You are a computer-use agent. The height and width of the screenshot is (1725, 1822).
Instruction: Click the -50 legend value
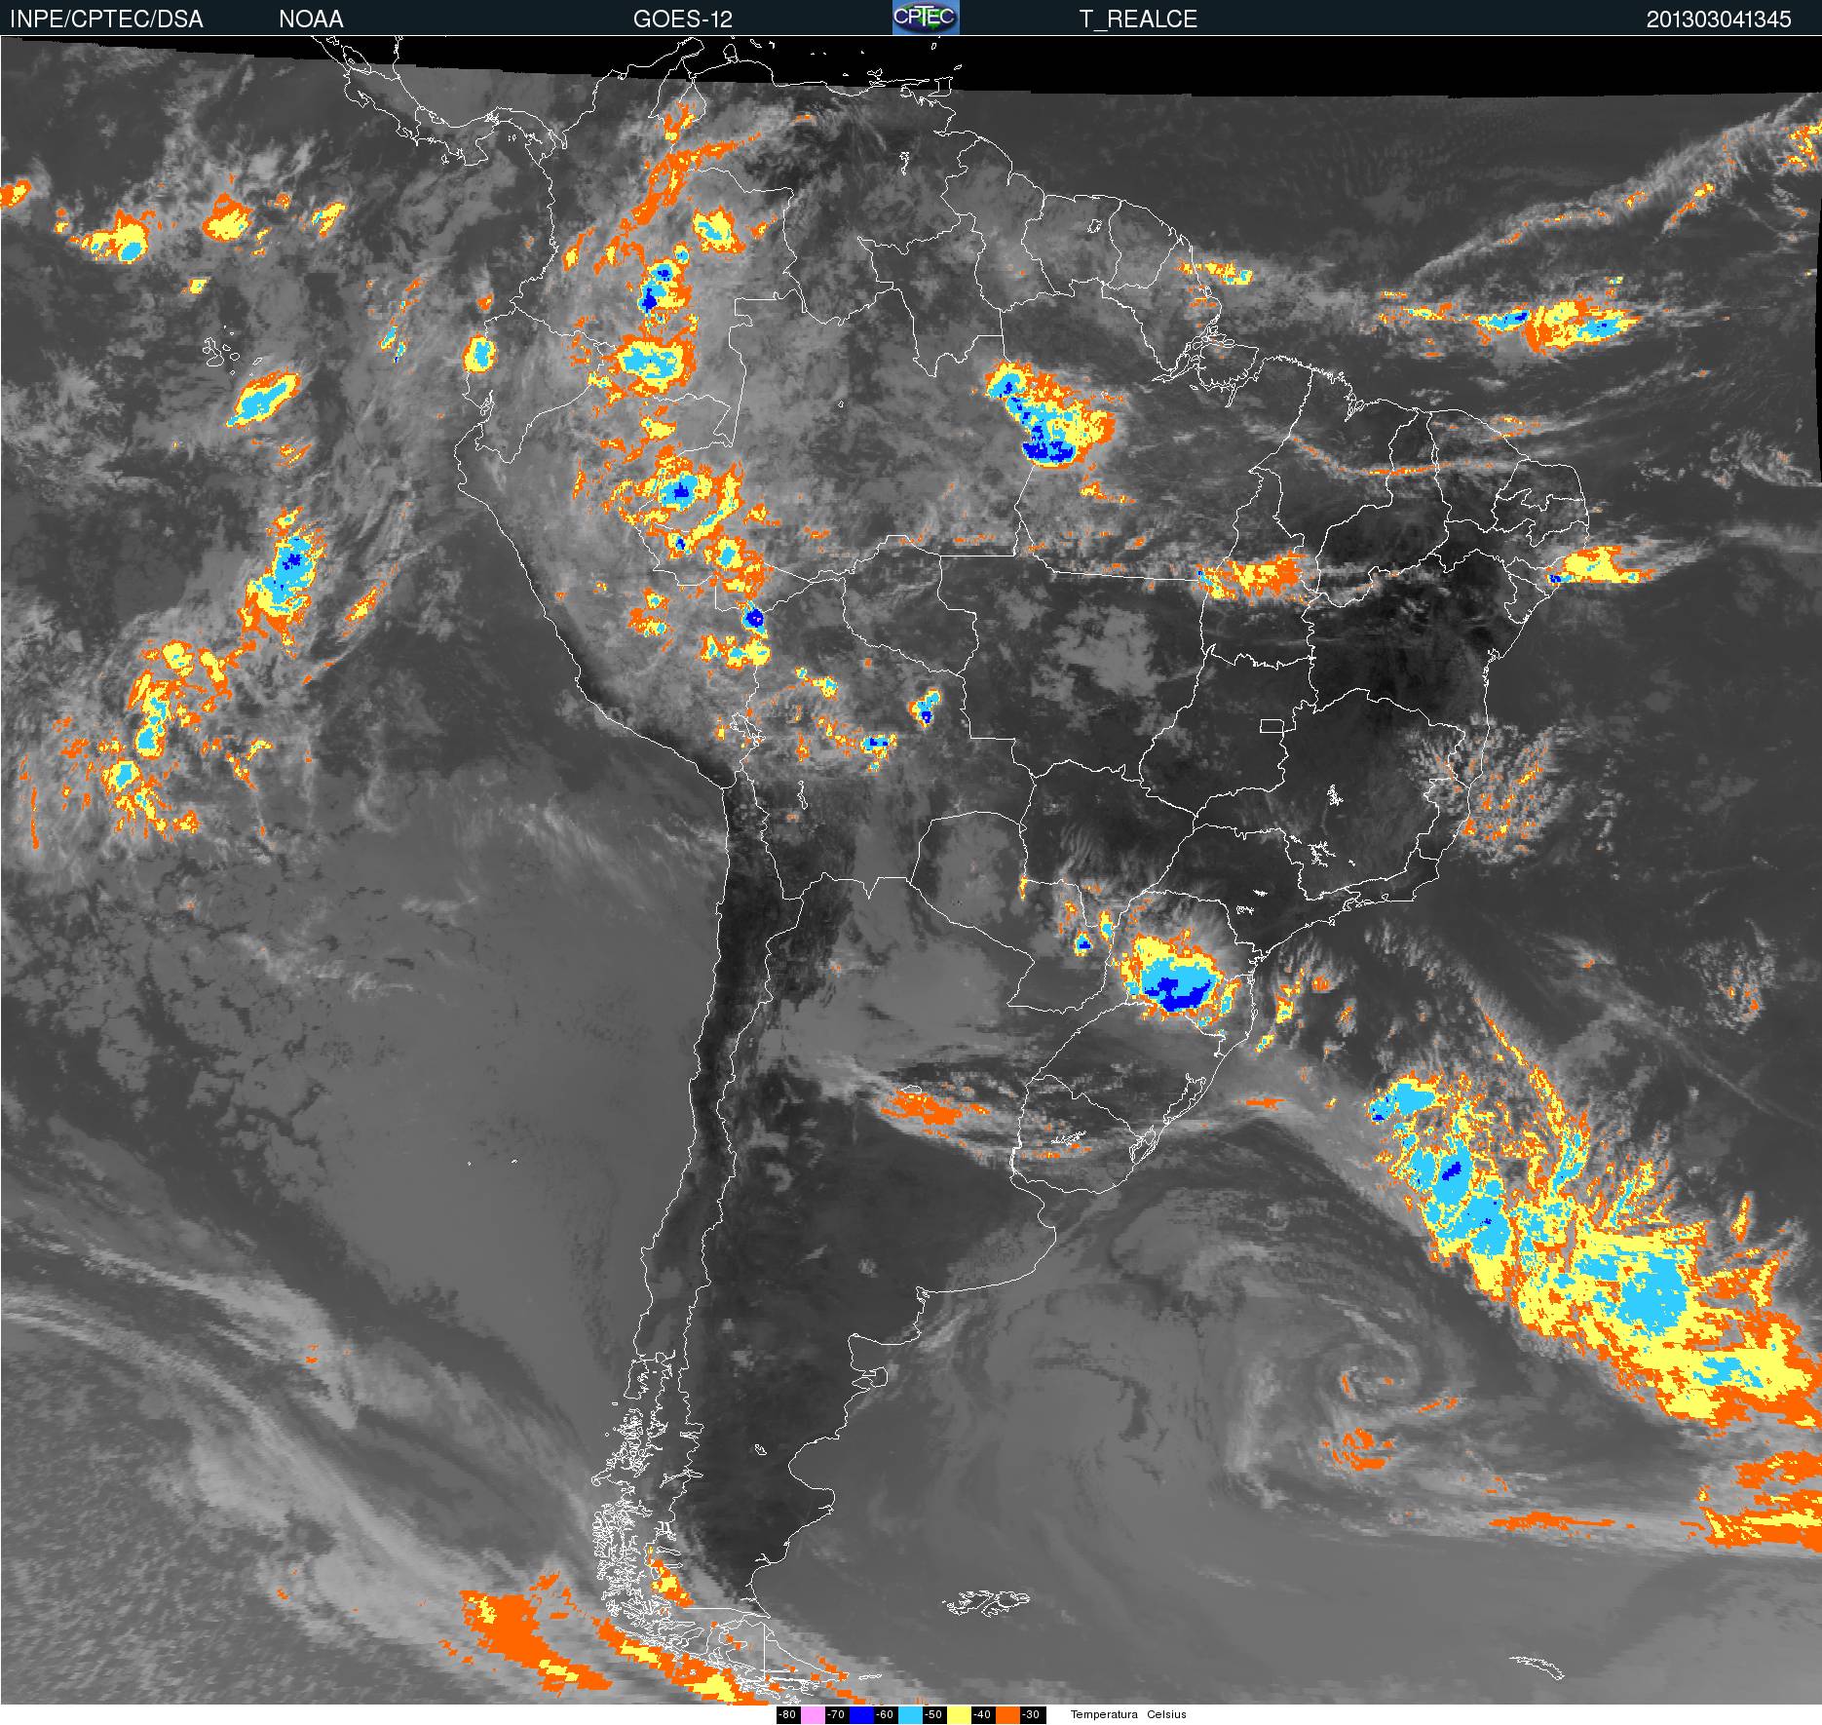click(x=934, y=1714)
